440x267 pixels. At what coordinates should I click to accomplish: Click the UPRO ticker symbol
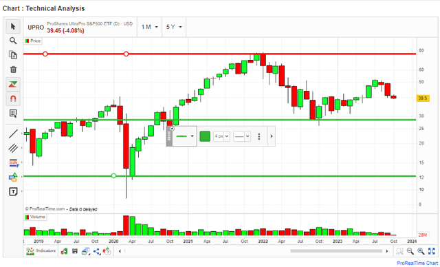click(36, 28)
